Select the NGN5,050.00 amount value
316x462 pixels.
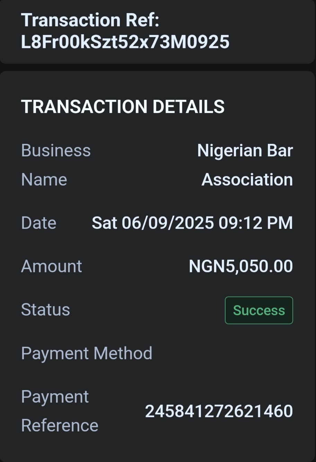tap(241, 266)
